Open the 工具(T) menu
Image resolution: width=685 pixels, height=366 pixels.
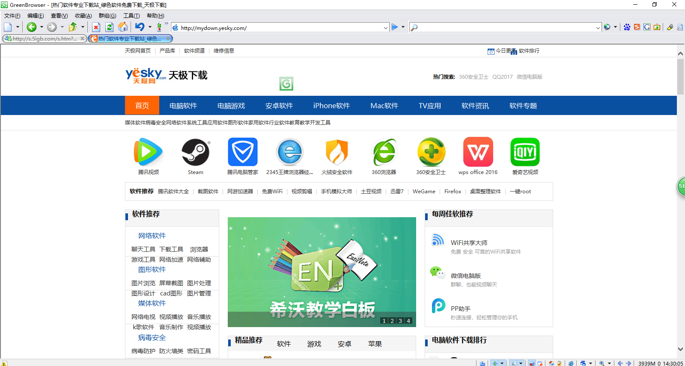[x=131, y=16]
